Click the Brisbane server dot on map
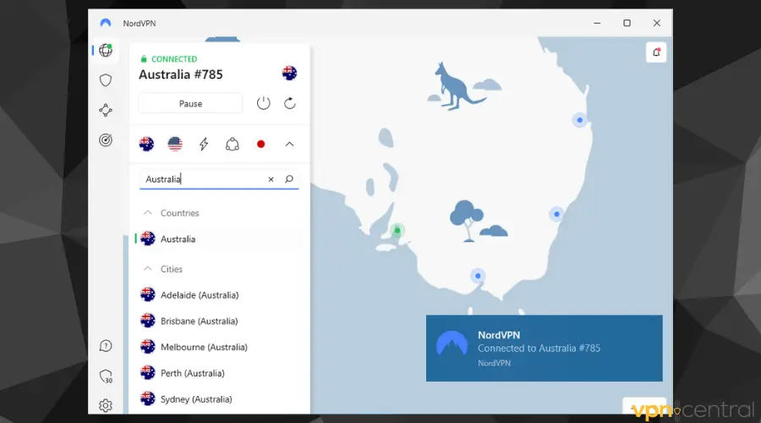This screenshot has width=761, height=423. [x=579, y=120]
